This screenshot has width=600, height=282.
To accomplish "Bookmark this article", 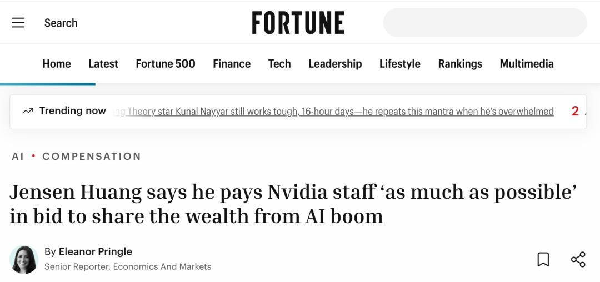I will [x=543, y=259].
